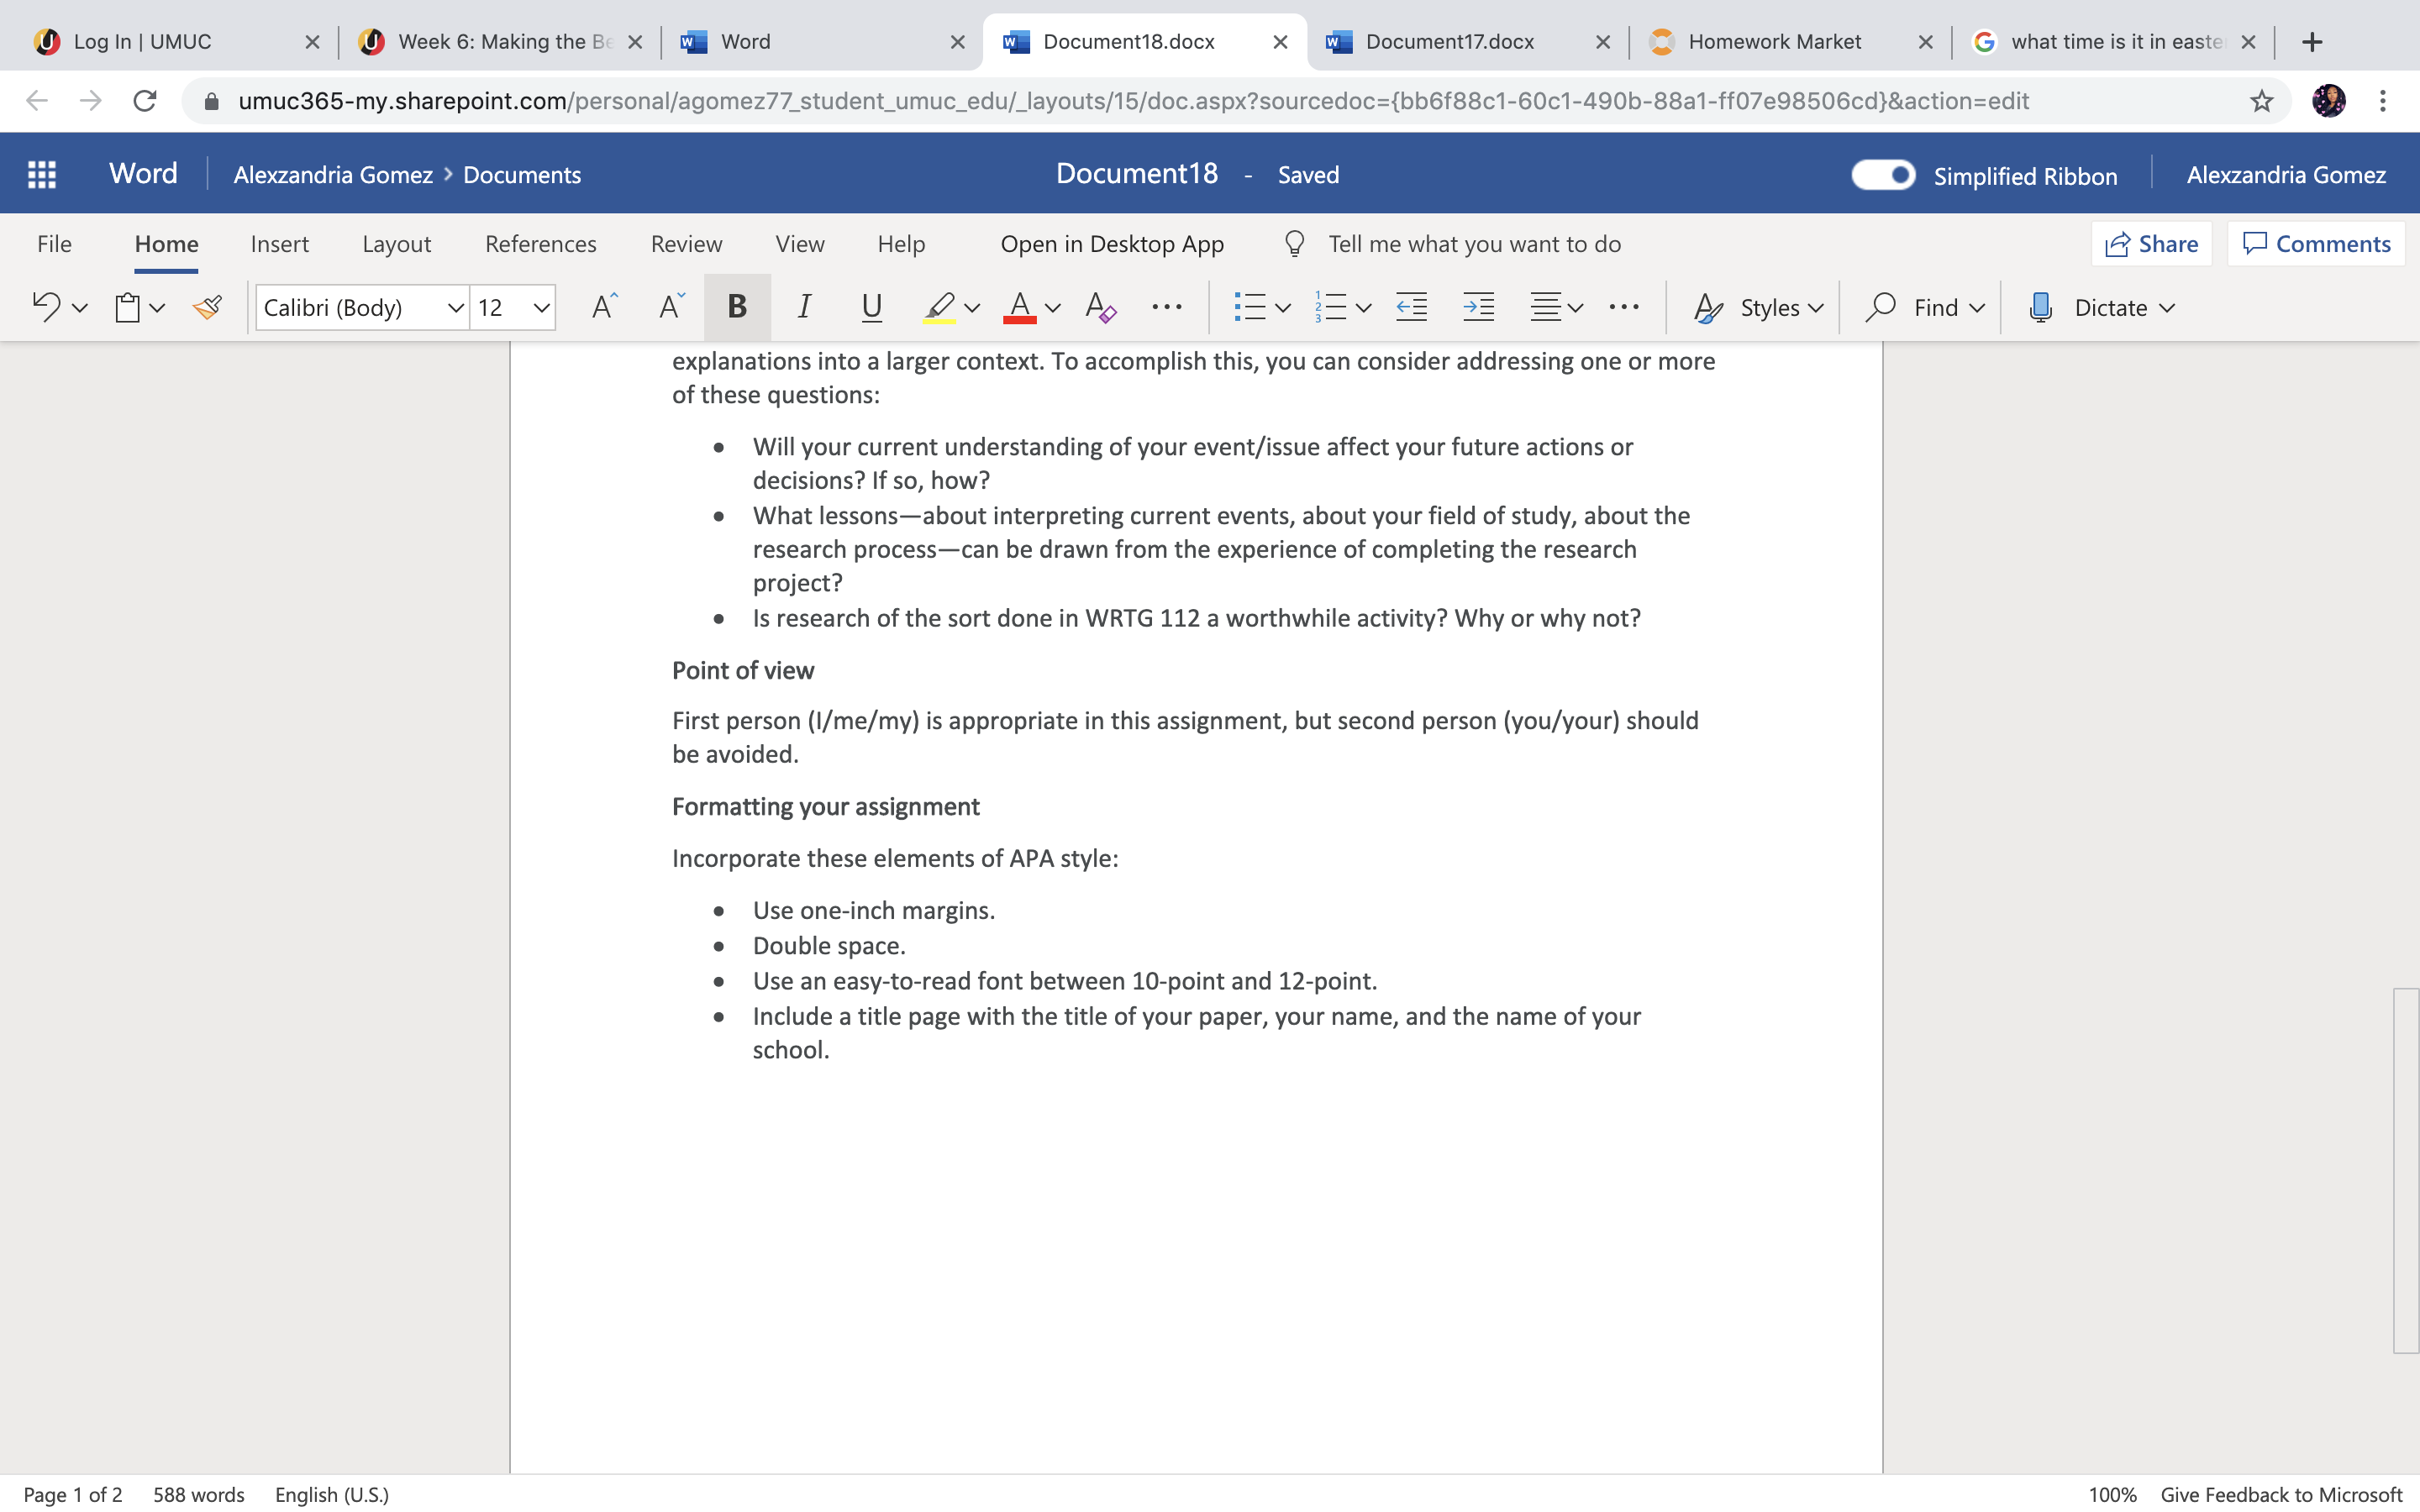Shrink font size with smaller A
Image resolution: width=2420 pixels, height=1512 pixels.
(x=671, y=307)
